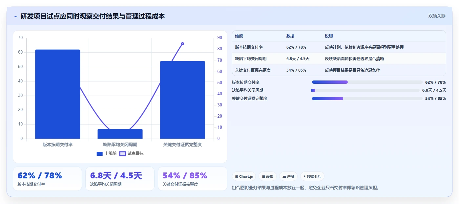Click the 版本按期交付率 cell in the table

[x=249, y=47]
